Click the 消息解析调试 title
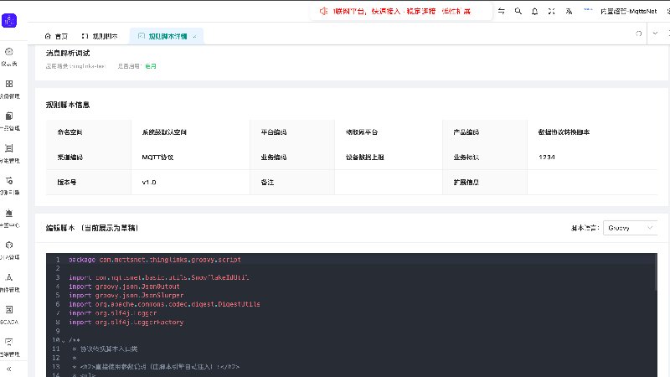This screenshot has height=377, width=670. click(68, 53)
